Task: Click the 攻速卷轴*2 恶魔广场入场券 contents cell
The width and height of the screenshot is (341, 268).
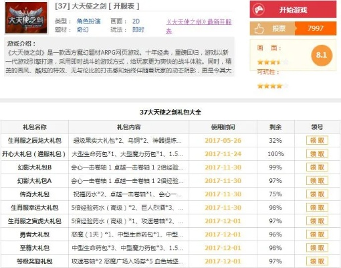Action: pyautogui.click(x=128, y=261)
